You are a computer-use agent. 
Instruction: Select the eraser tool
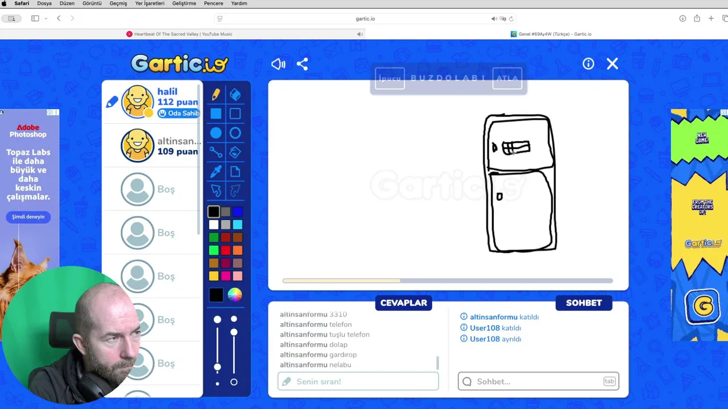(x=235, y=95)
